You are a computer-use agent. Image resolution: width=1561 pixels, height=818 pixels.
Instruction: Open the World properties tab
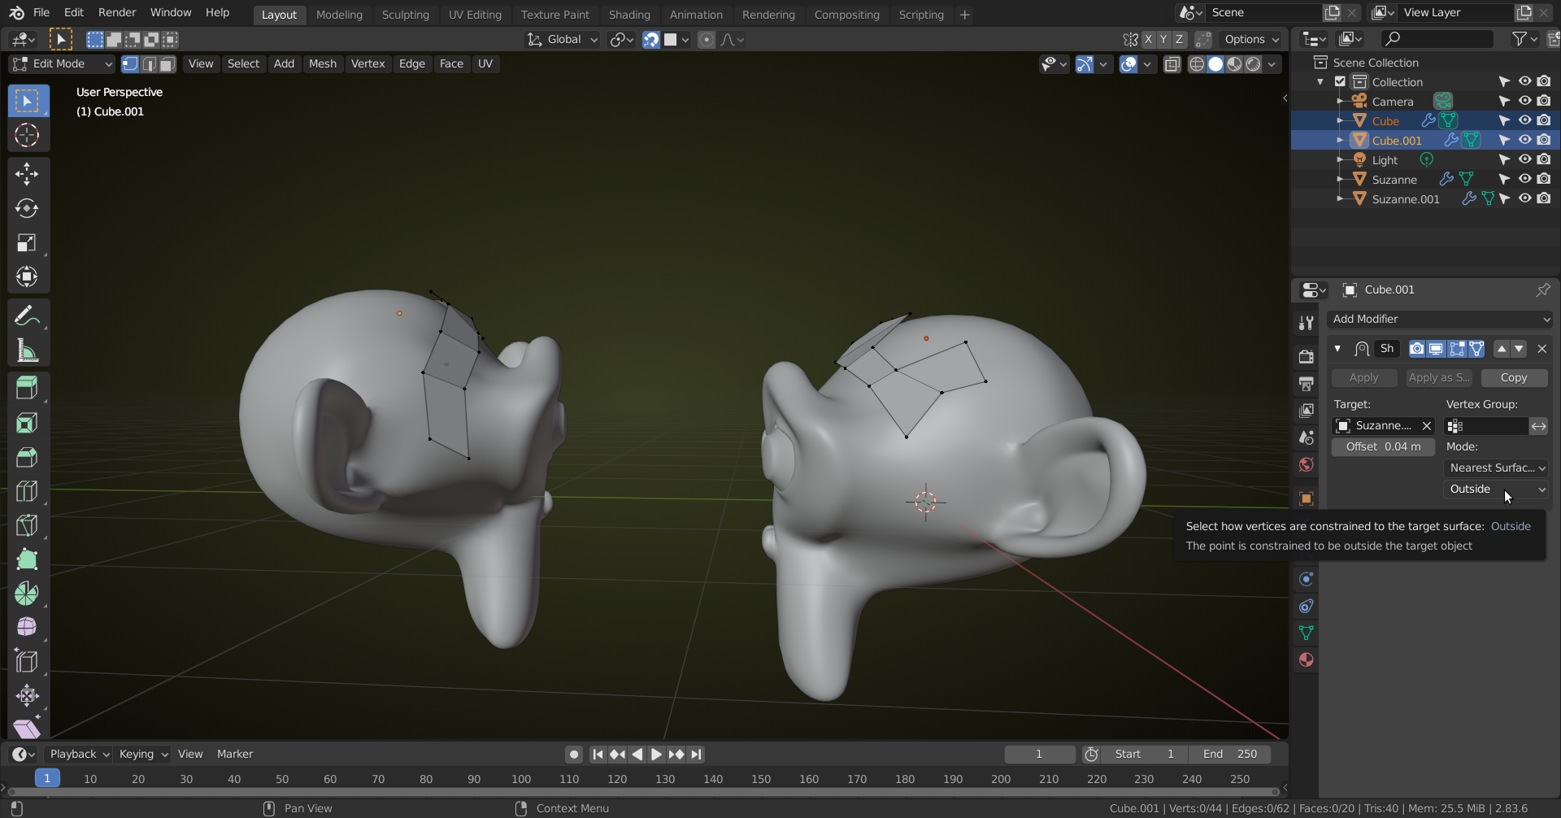click(1307, 464)
